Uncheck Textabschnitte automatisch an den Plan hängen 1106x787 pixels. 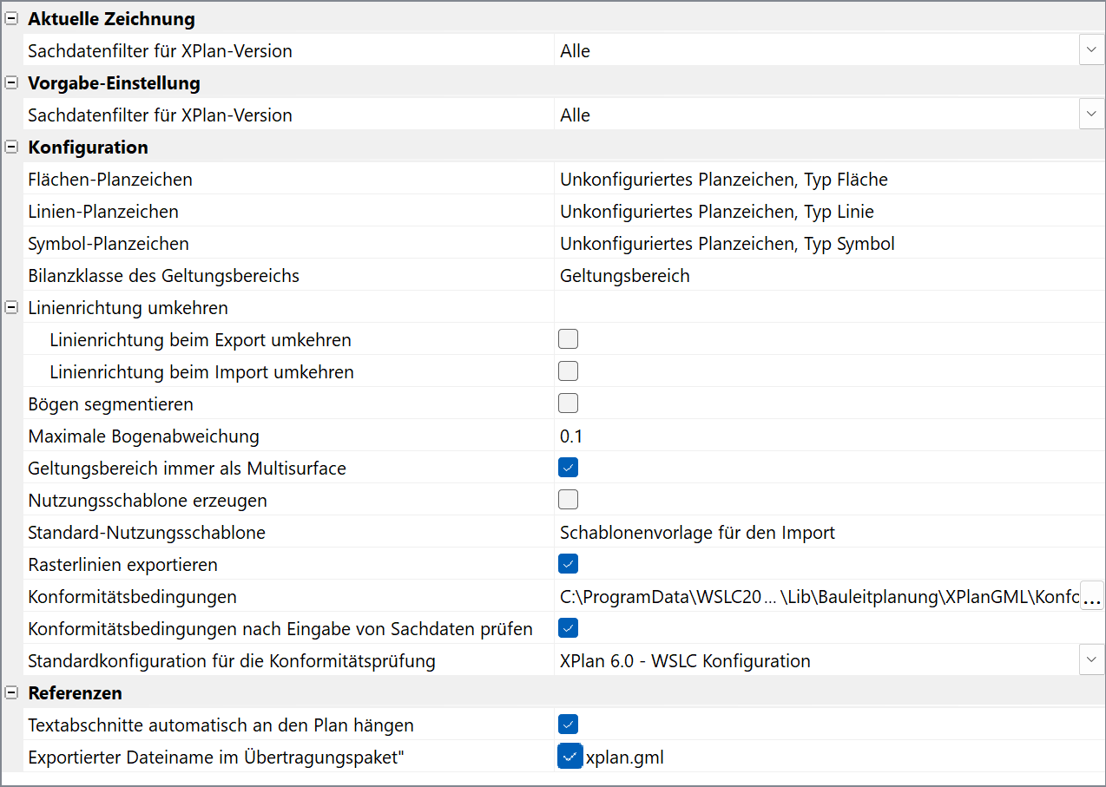click(x=568, y=725)
